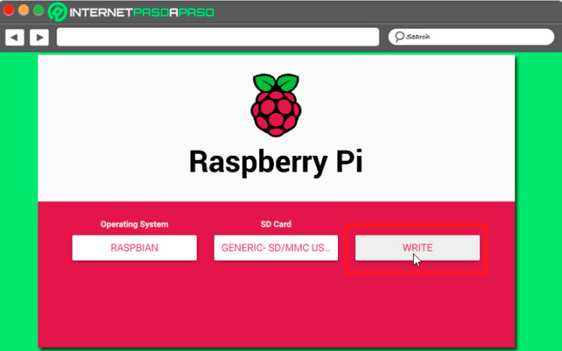Click the green background left of the imager window

tap(19, 195)
